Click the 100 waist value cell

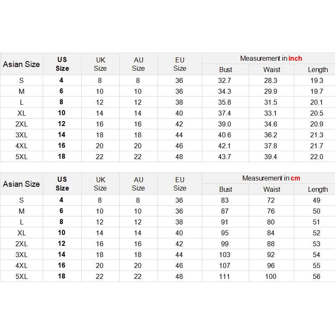coord(271,276)
